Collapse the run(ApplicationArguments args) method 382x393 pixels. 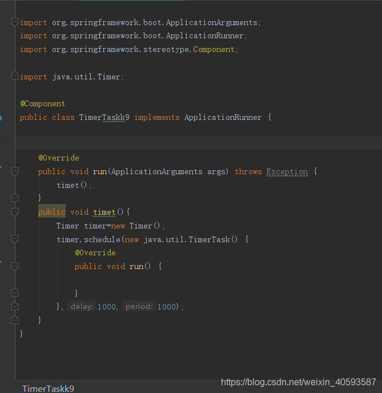[15, 171]
